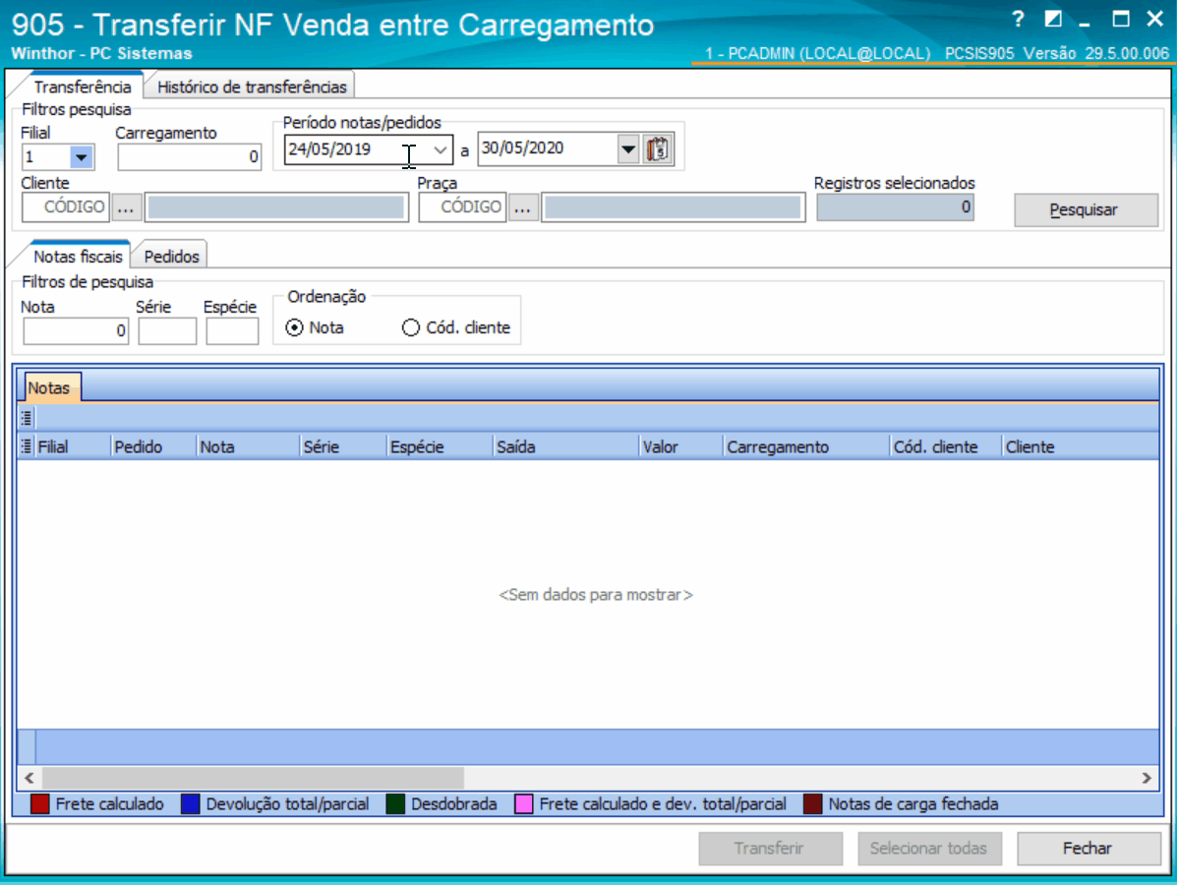Click the horizontal scrollbar right arrow

tap(1147, 778)
